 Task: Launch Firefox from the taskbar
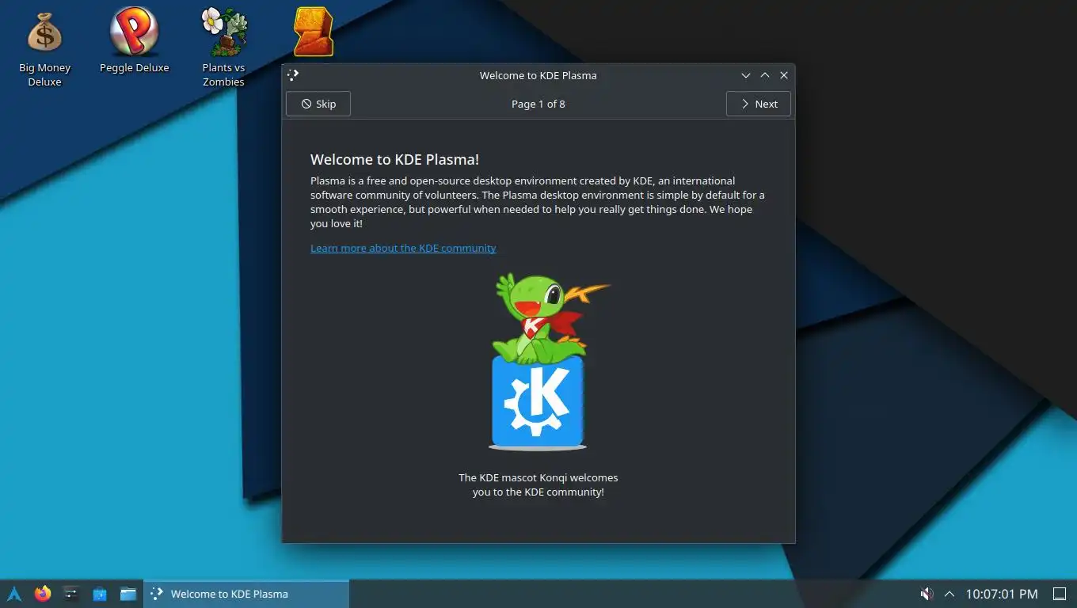tap(43, 594)
